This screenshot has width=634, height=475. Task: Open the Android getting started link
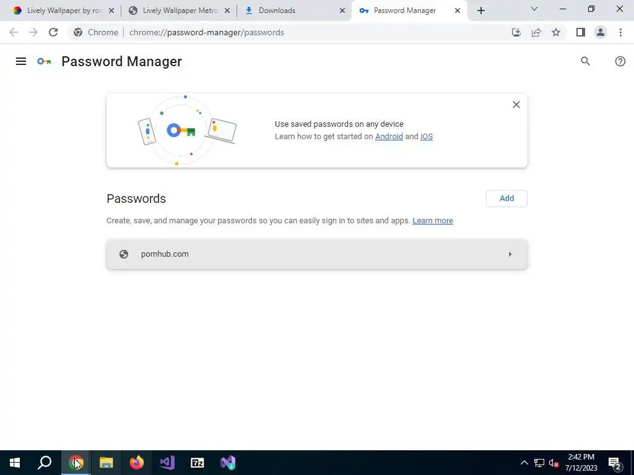389,137
